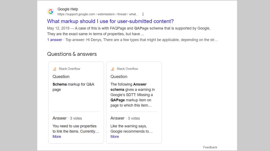Expand first card answer with More
This screenshot has width=270, height=151.
click(57, 136)
